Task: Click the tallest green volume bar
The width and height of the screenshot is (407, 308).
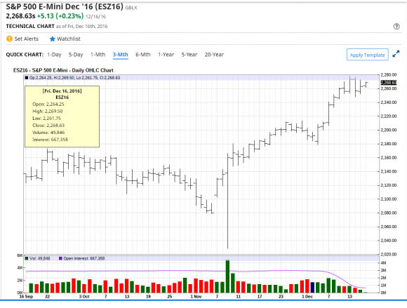Action: (227, 276)
